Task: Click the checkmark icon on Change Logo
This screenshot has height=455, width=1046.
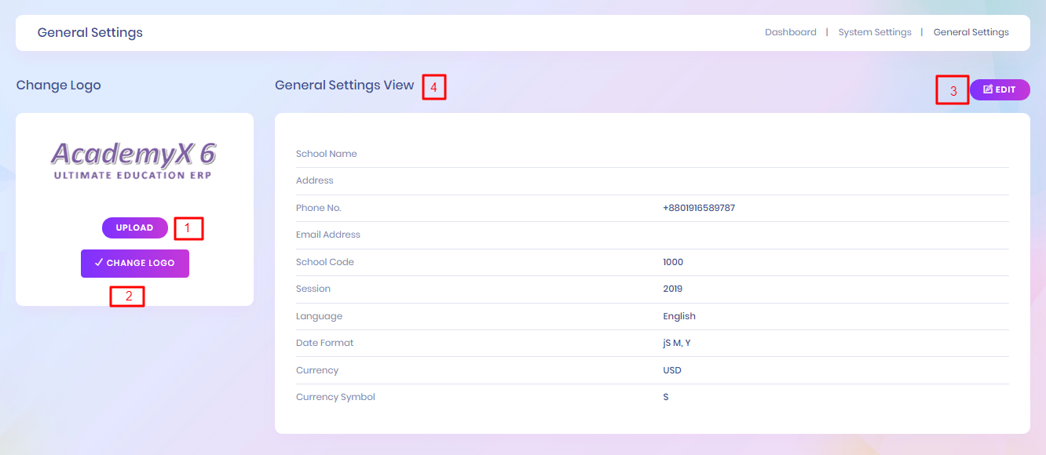Action: pos(99,263)
